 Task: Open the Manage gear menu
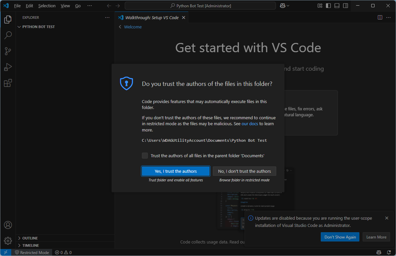(8, 240)
